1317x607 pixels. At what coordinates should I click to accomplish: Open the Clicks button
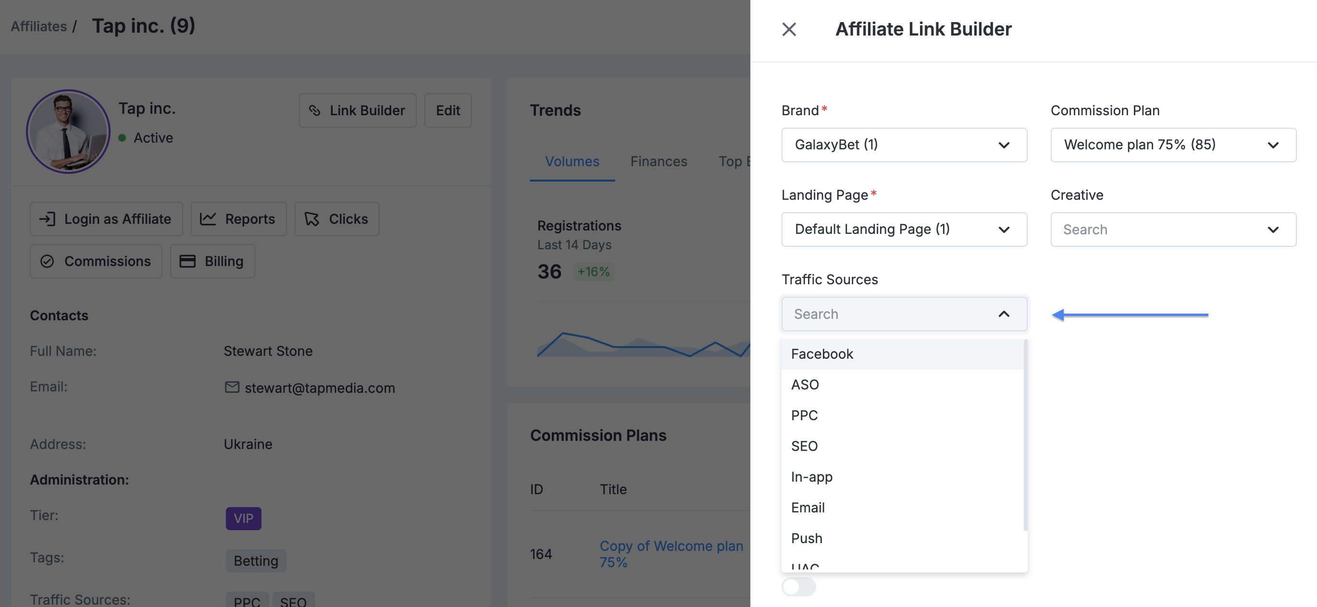coord(337,219)
